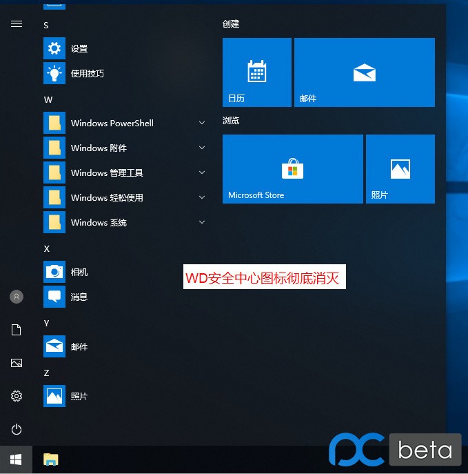468x474 pixels.
Task: Expand the Windows 轻松使用 folder chevron
Action: [x=202, y=197]
